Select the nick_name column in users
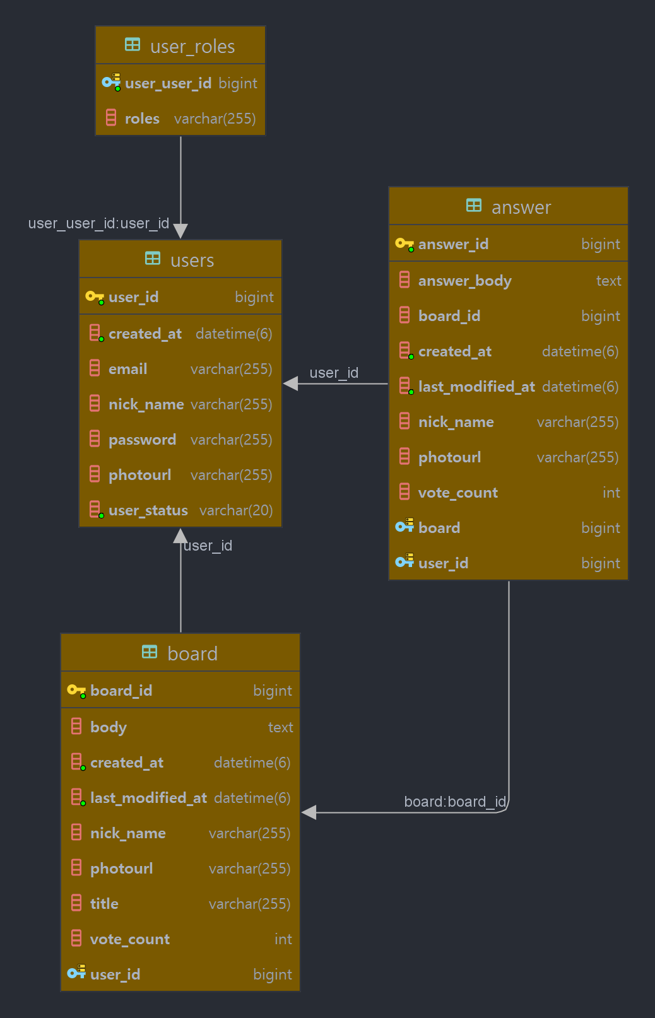The width and height of the screenshot is (655, 1018). (146, 404)
